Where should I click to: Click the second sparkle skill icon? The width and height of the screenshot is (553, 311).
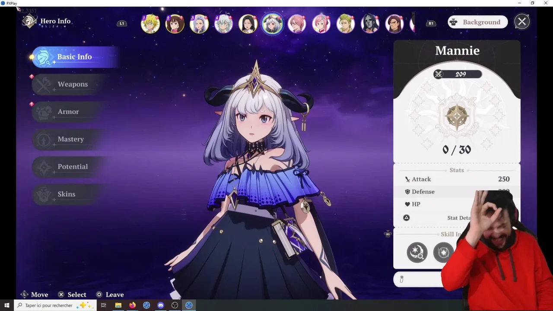point(444,253)
